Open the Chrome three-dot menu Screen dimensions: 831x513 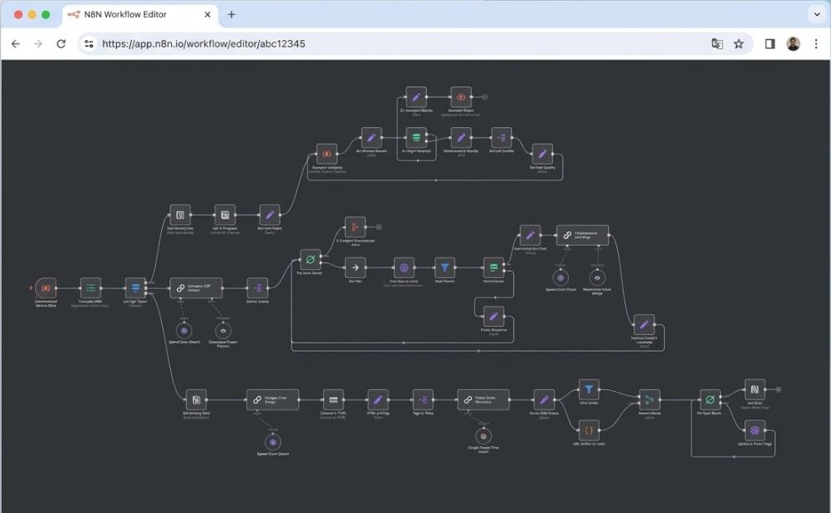pos(816,44)
